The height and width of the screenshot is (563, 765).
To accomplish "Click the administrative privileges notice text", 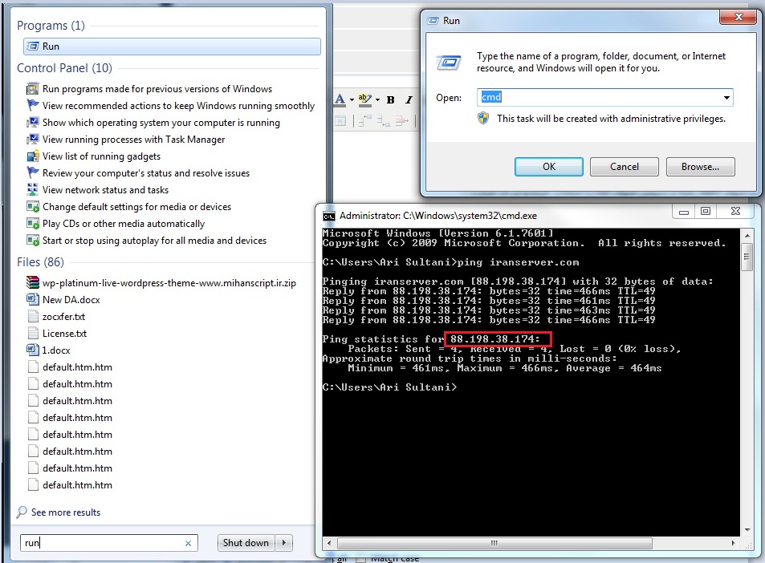I will [x=611, y=119].
